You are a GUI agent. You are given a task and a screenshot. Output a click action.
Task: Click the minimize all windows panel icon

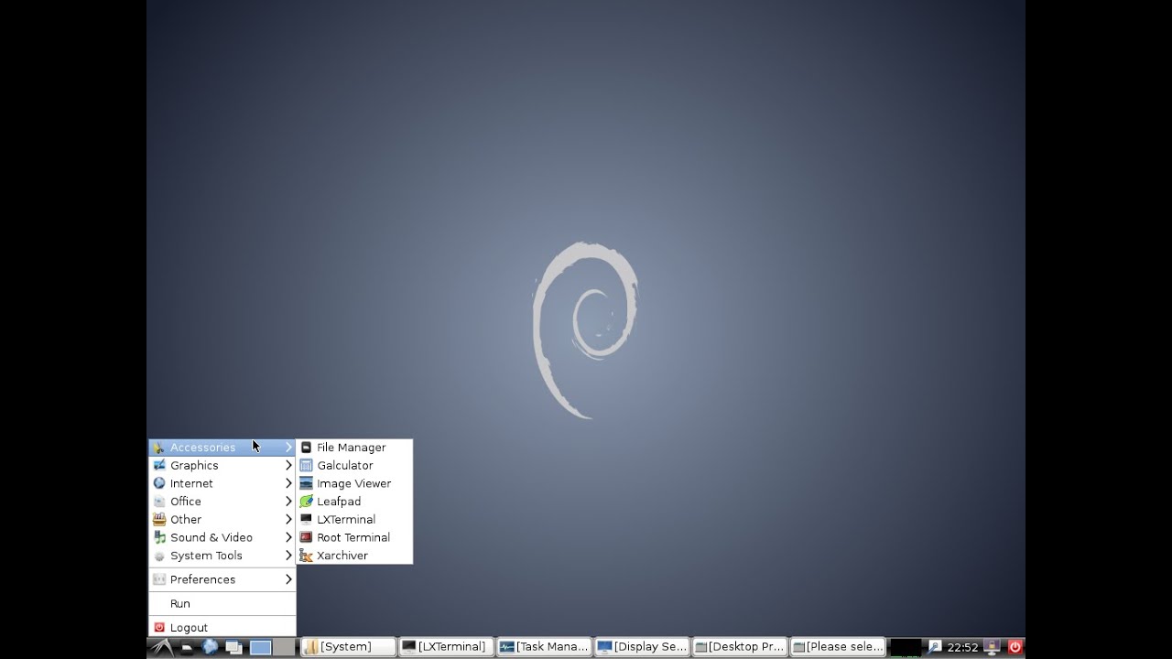pos(233,647)
